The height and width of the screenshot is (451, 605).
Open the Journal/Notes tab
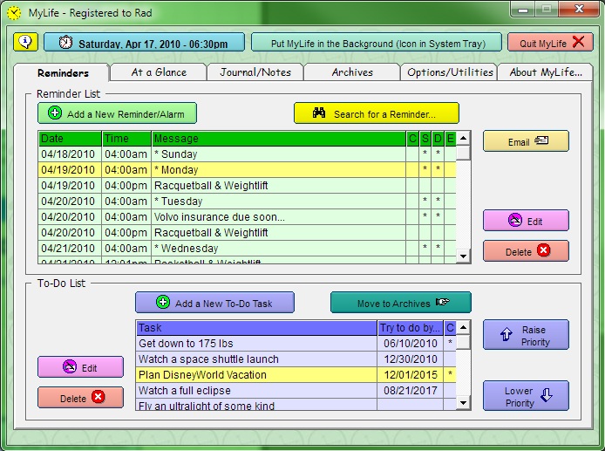coord(255,72)
